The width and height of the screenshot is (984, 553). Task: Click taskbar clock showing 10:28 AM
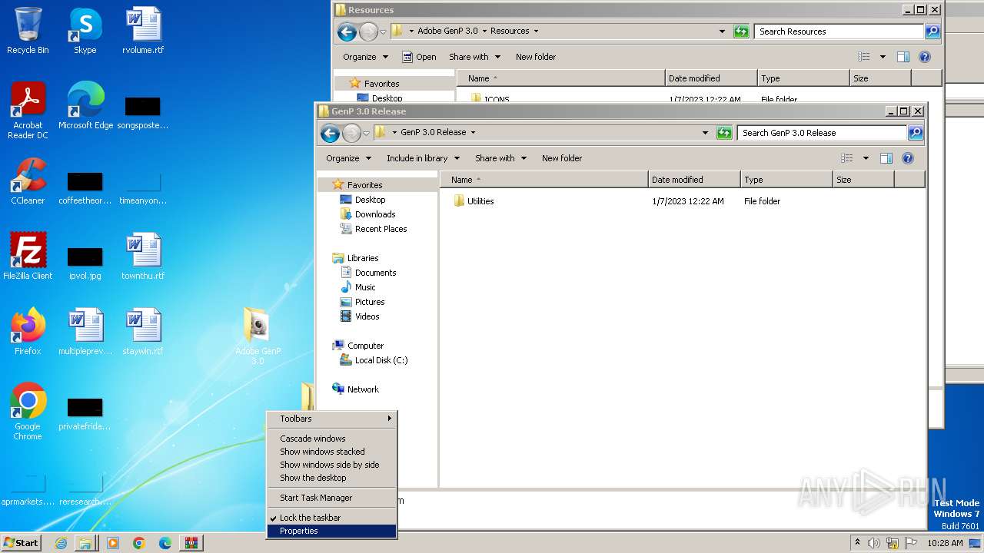coord(945,543)
